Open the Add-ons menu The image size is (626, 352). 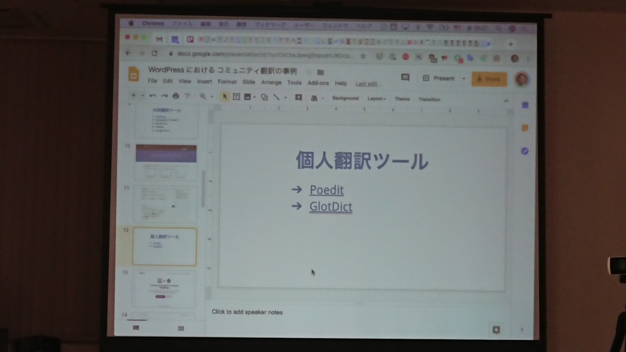[x=318, y=83]
